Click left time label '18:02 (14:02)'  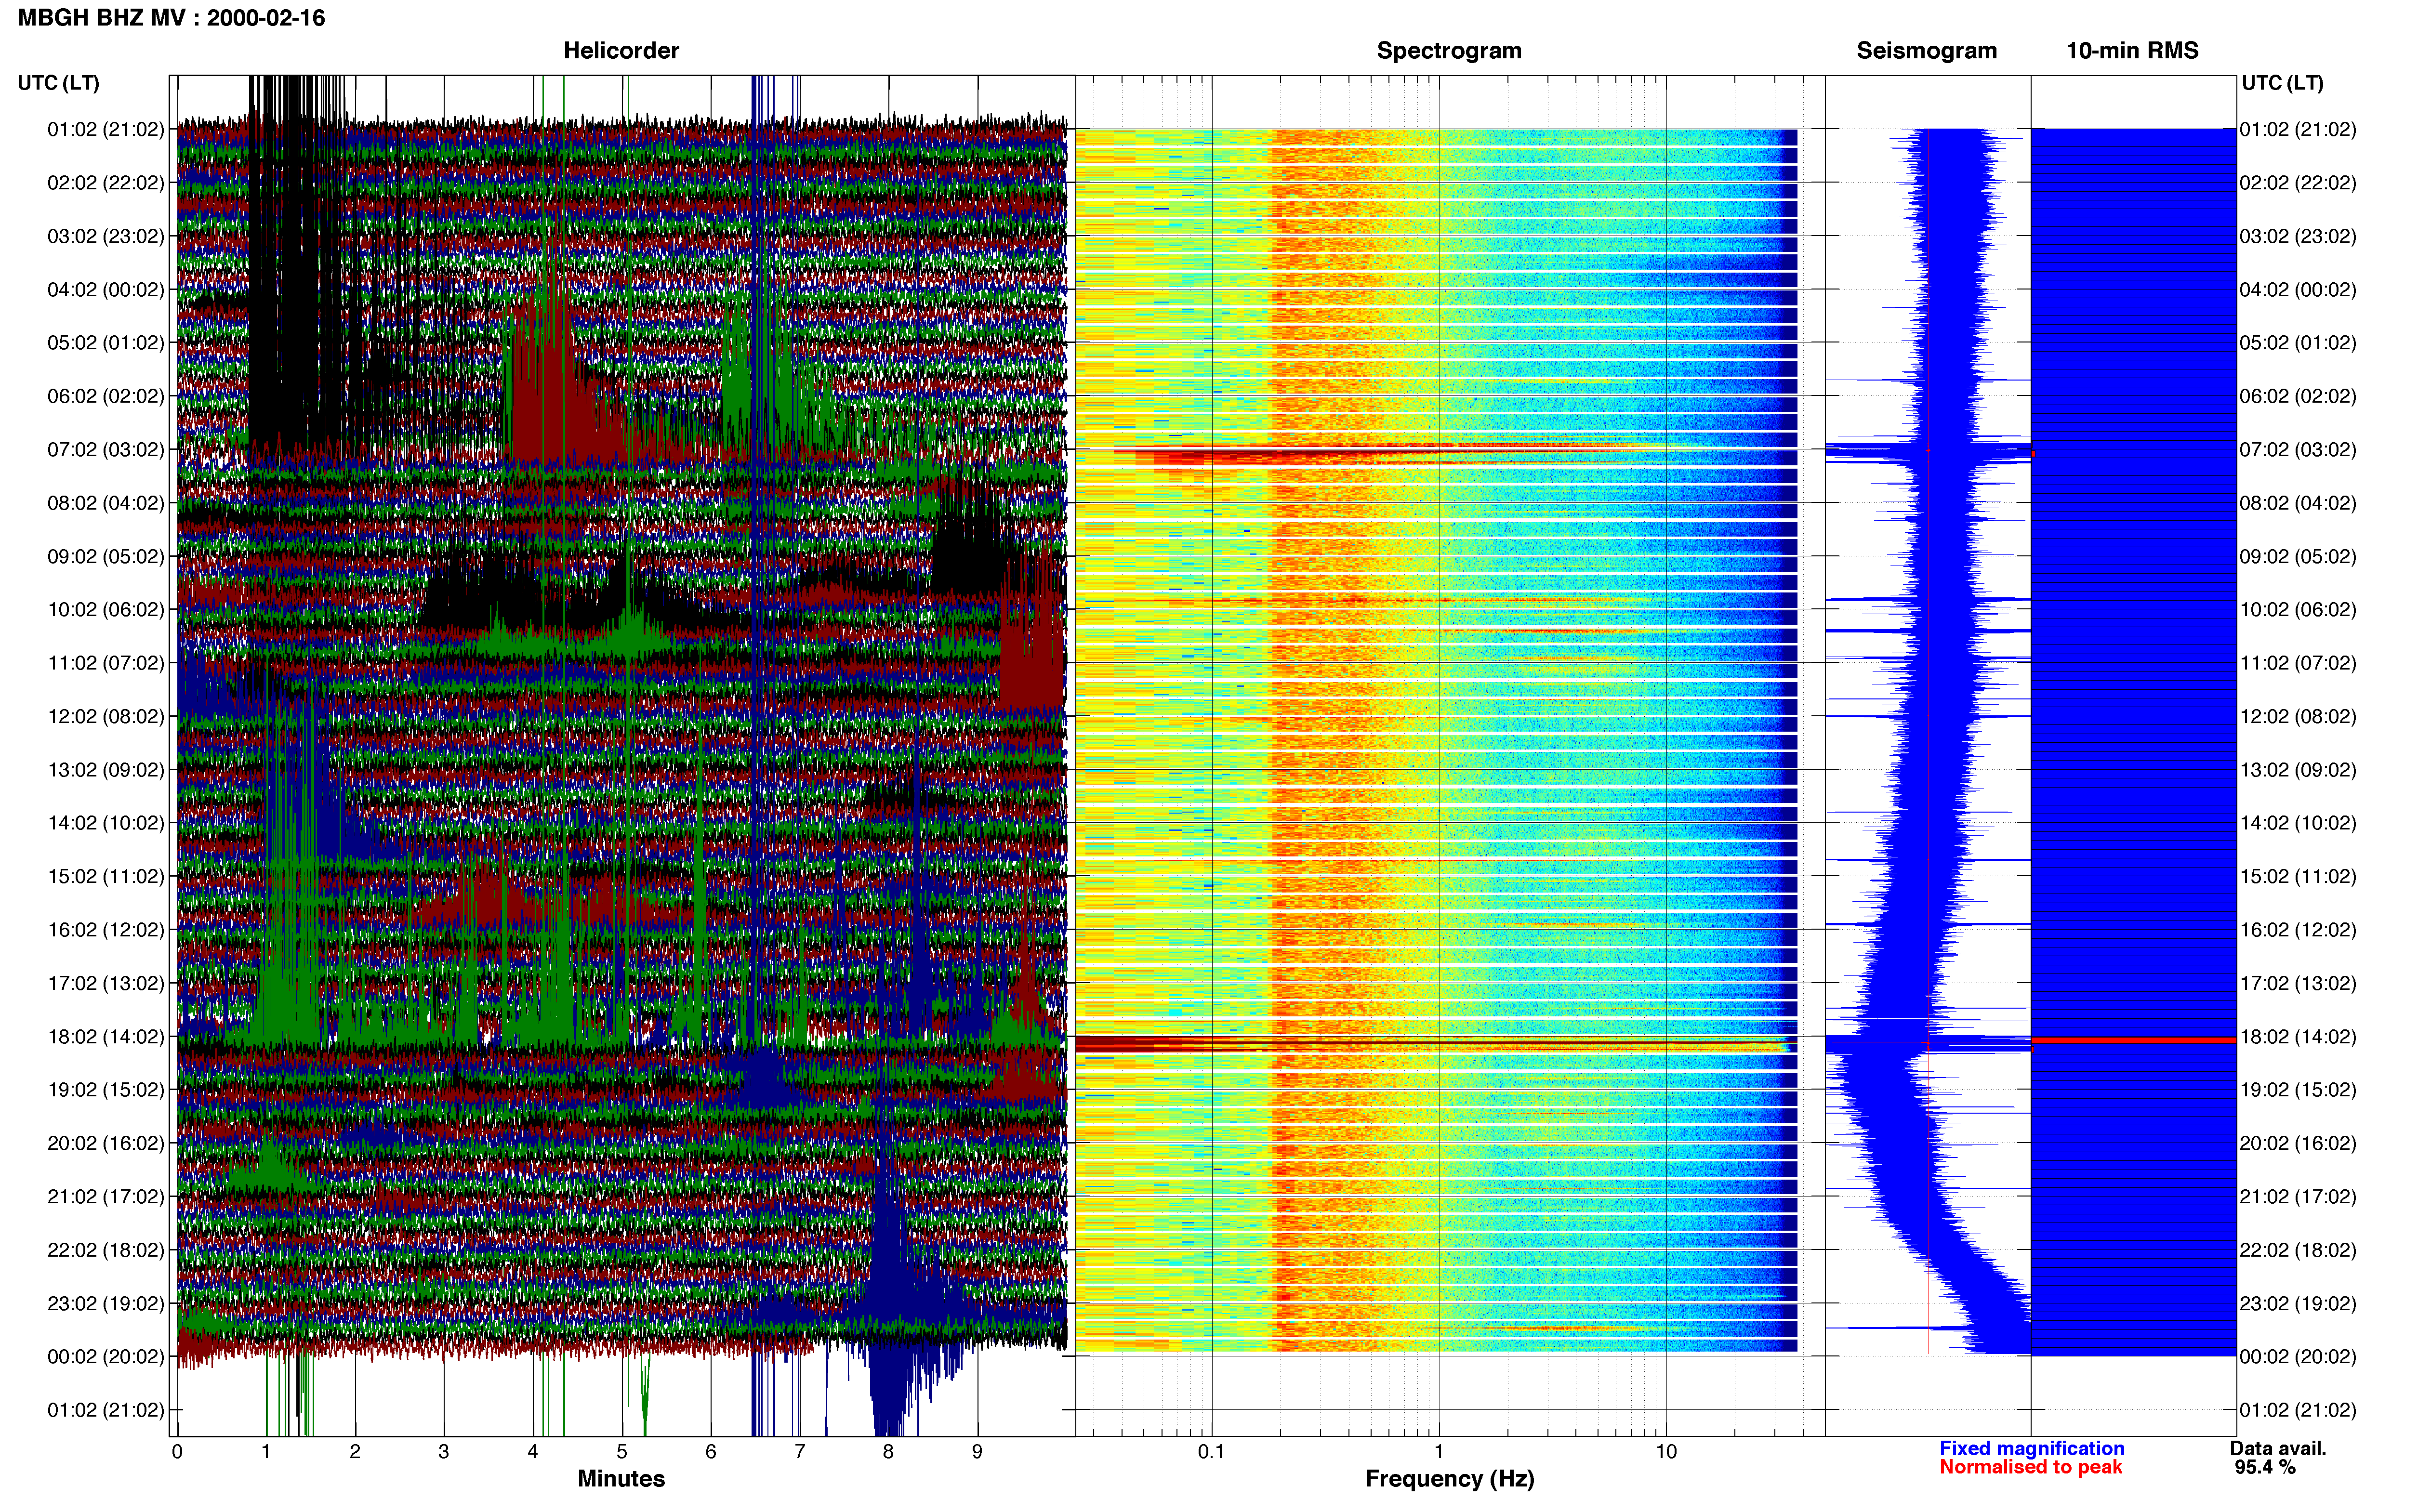coord(105,1036)
